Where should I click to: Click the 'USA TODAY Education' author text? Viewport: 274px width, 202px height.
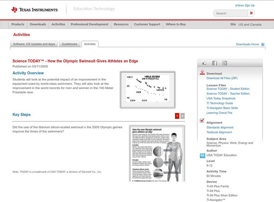pos(222,155)
